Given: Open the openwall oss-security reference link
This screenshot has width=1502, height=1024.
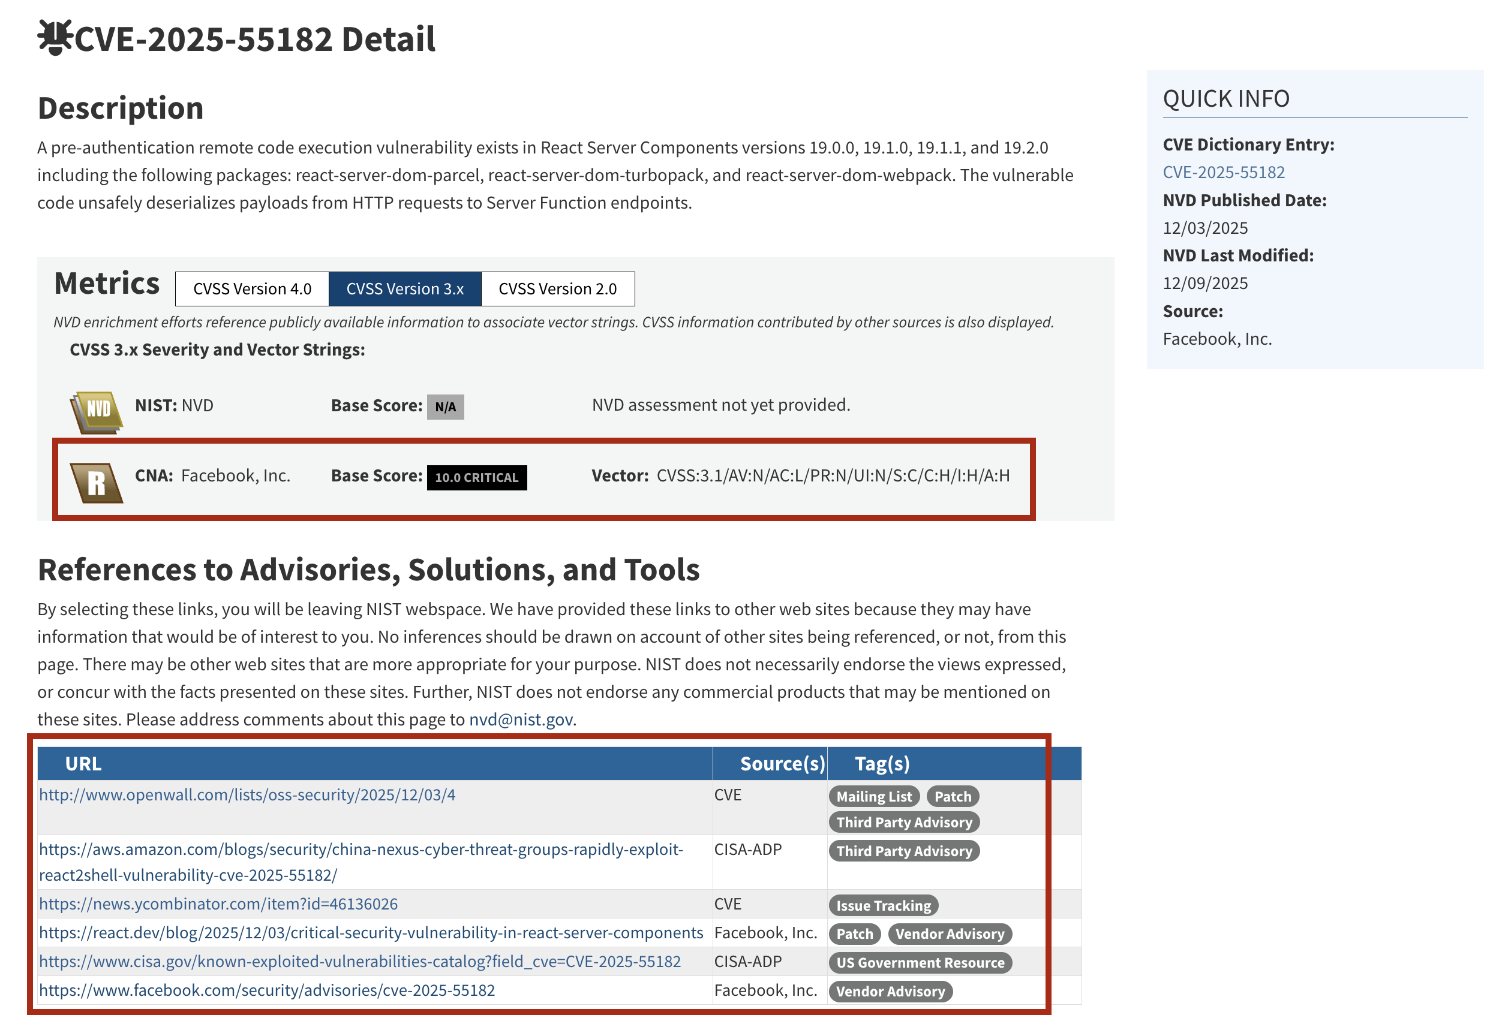Looking at the screenshot, I should [x=247, y=794].
